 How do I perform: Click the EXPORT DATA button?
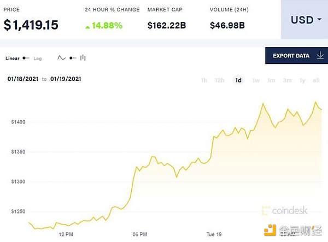tap(296, 56)
